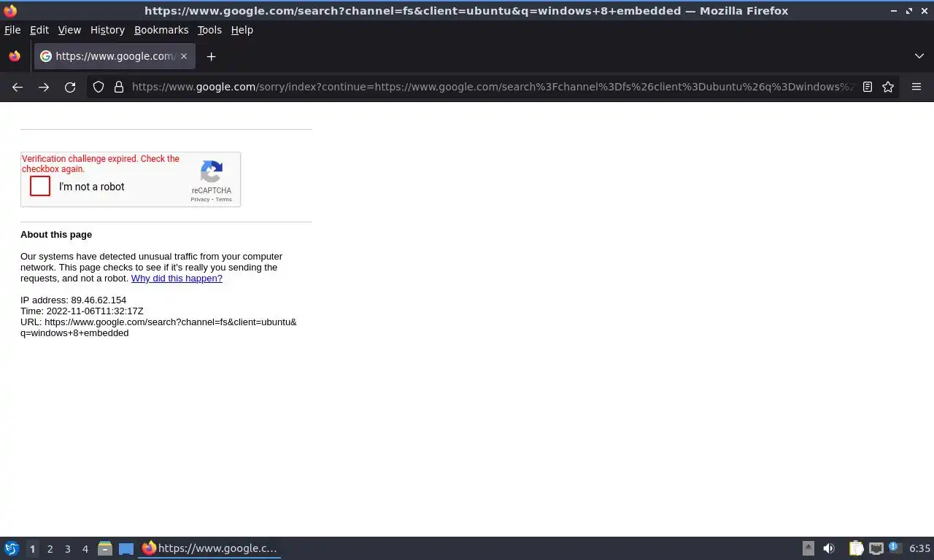
Task: Follow the Why did this happen? link
Action: [x=177, y=279]
